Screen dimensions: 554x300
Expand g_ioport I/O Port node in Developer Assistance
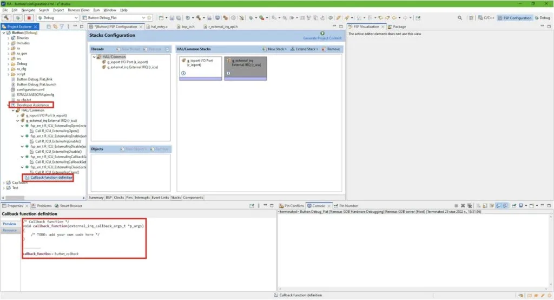[x=18, y=115]
